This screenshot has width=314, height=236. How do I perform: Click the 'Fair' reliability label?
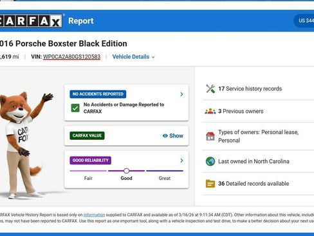coord(88,178)
